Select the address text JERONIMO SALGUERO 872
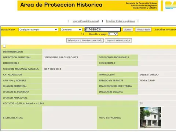The width and height of the screenshot is (176, 132). tap(61, 58)
